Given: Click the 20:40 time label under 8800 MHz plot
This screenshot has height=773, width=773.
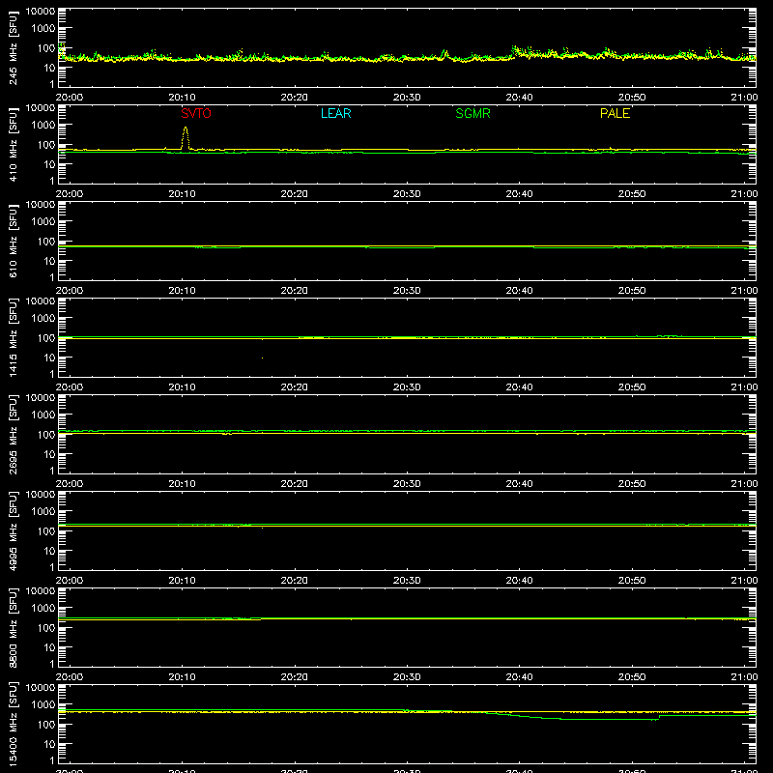Looking at the screenshot, I should [519, 677].
